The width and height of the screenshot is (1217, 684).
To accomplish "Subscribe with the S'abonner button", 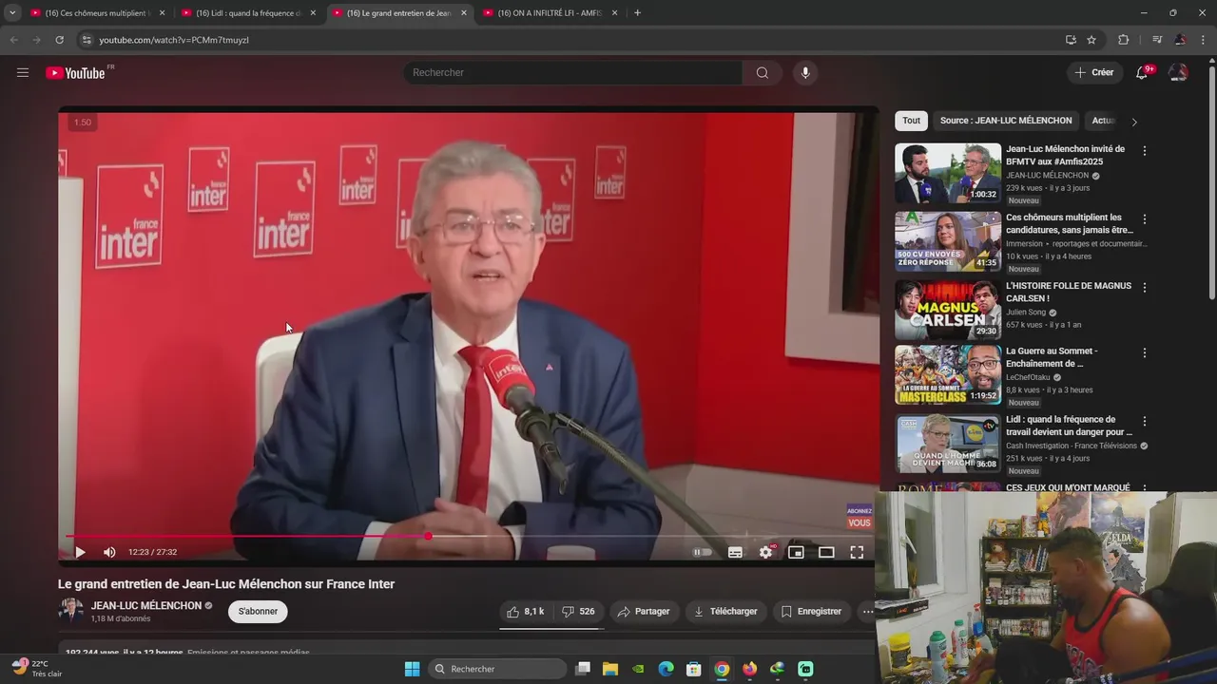I will pyautogui.click(x=258, y=612).
